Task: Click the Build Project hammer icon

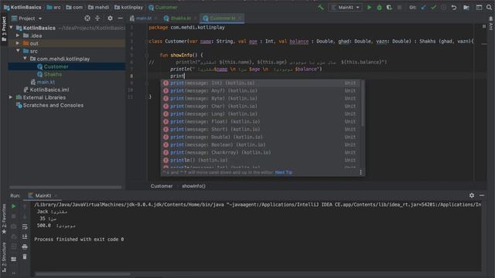Action: [321, 7]
